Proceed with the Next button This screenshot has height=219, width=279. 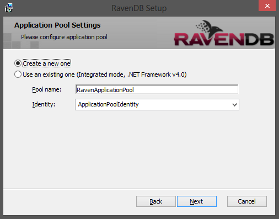(x=197, y=201)
